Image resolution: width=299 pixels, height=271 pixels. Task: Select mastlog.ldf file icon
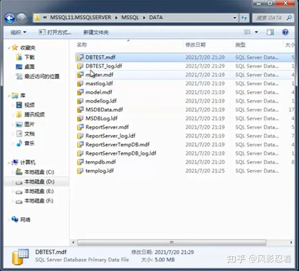point(80,84)
